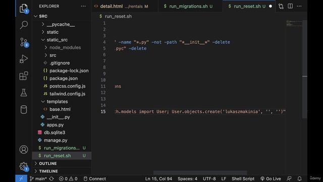Open run_migrations file in explorer
Image resolution: width=323 pixels, height=182 pixels.
coord(62,148)
